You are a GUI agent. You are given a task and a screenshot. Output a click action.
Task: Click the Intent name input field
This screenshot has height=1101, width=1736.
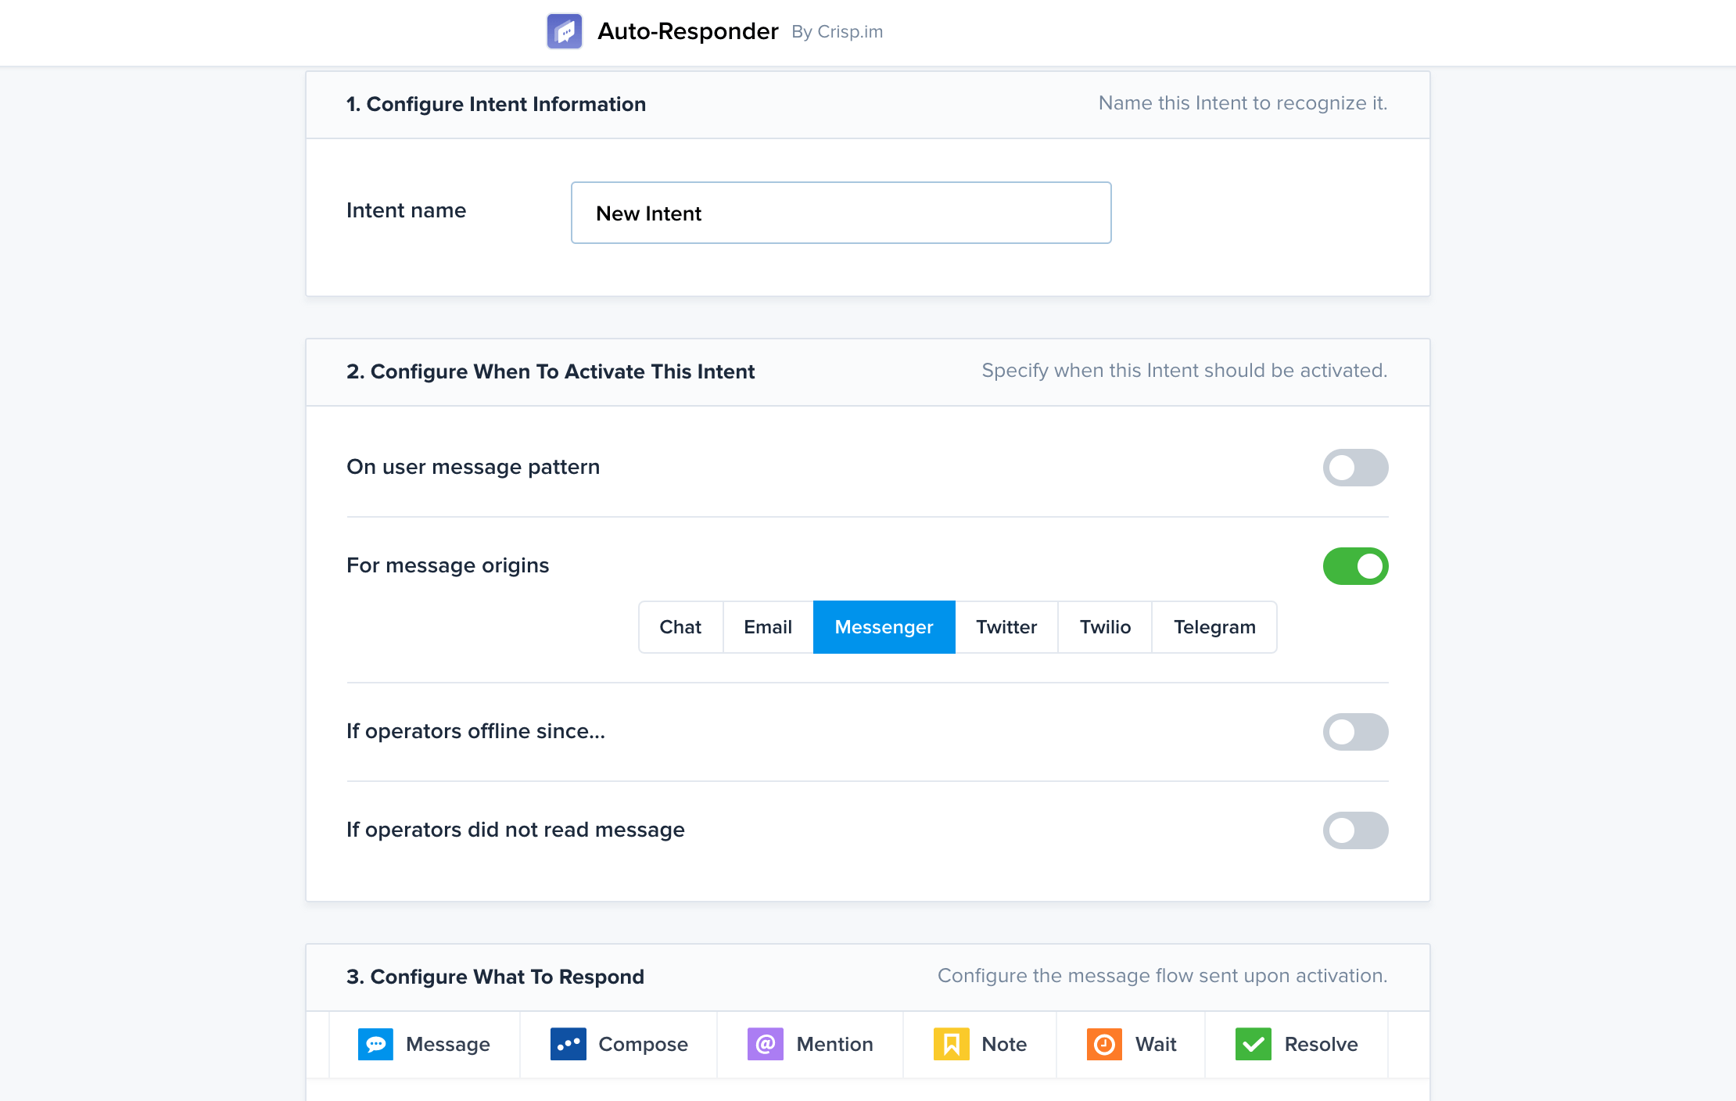tap(840, 211)
